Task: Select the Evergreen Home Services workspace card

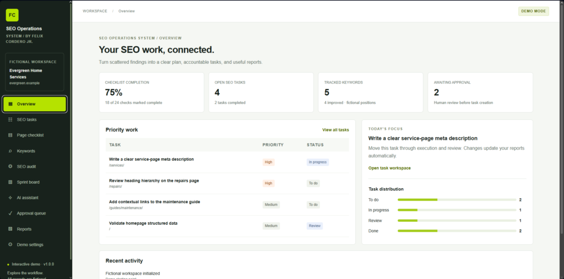Action: (35, 72)
